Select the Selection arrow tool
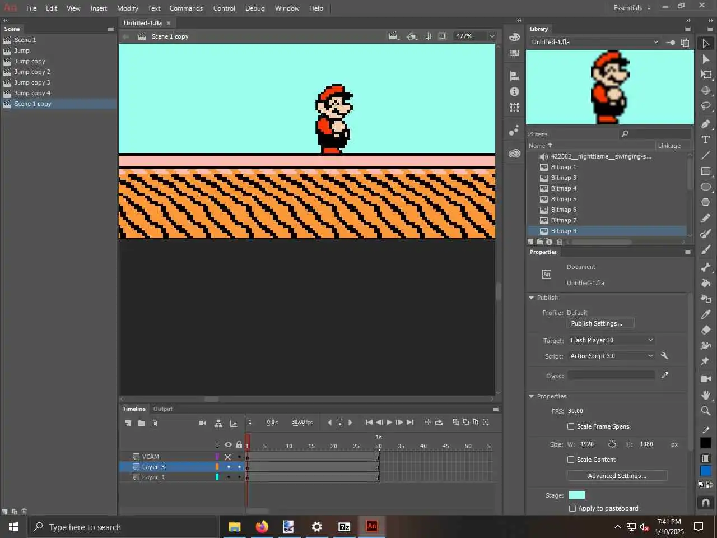Screen dimensions: 717x538 pyautogui.click(x=706, y=44)
